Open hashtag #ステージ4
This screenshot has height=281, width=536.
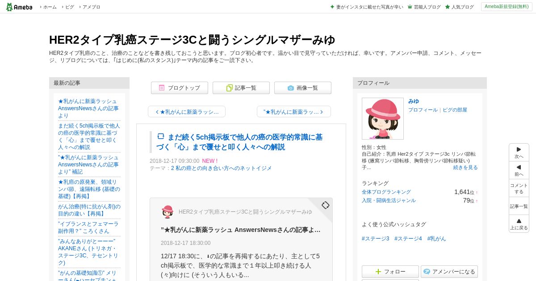408,239
